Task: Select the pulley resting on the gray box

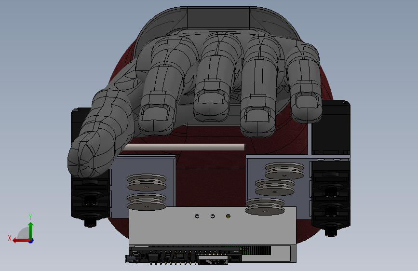Action: 265,206
